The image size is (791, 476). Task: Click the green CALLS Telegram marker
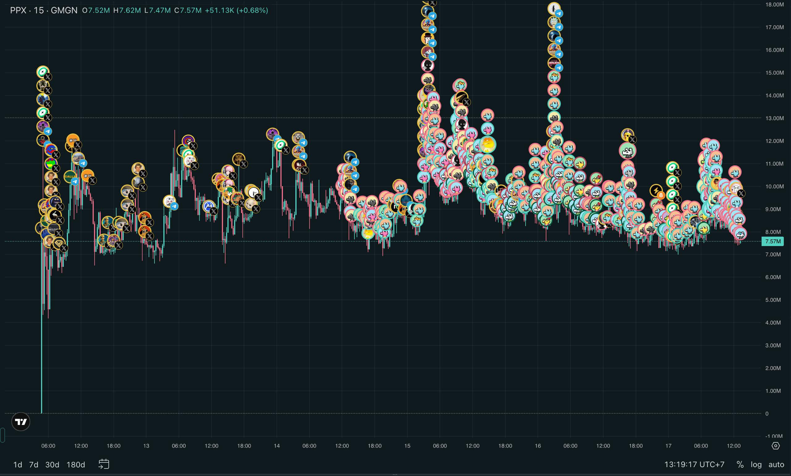click(70, 176)
